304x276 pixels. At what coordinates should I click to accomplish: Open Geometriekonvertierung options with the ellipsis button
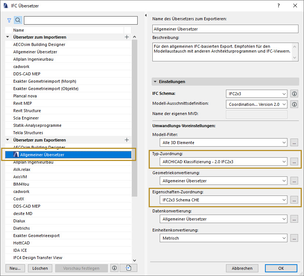[294, 181]
